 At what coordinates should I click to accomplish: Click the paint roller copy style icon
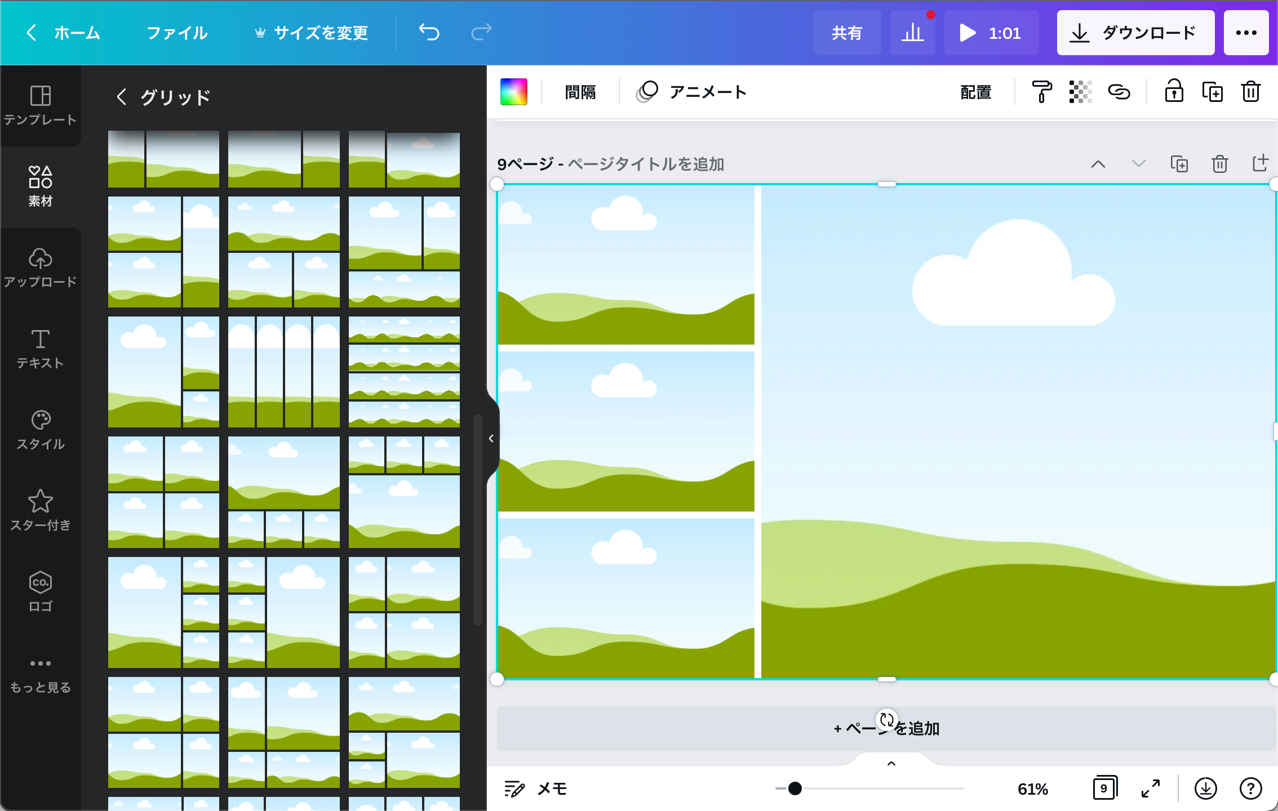[x=1041, y=92]
